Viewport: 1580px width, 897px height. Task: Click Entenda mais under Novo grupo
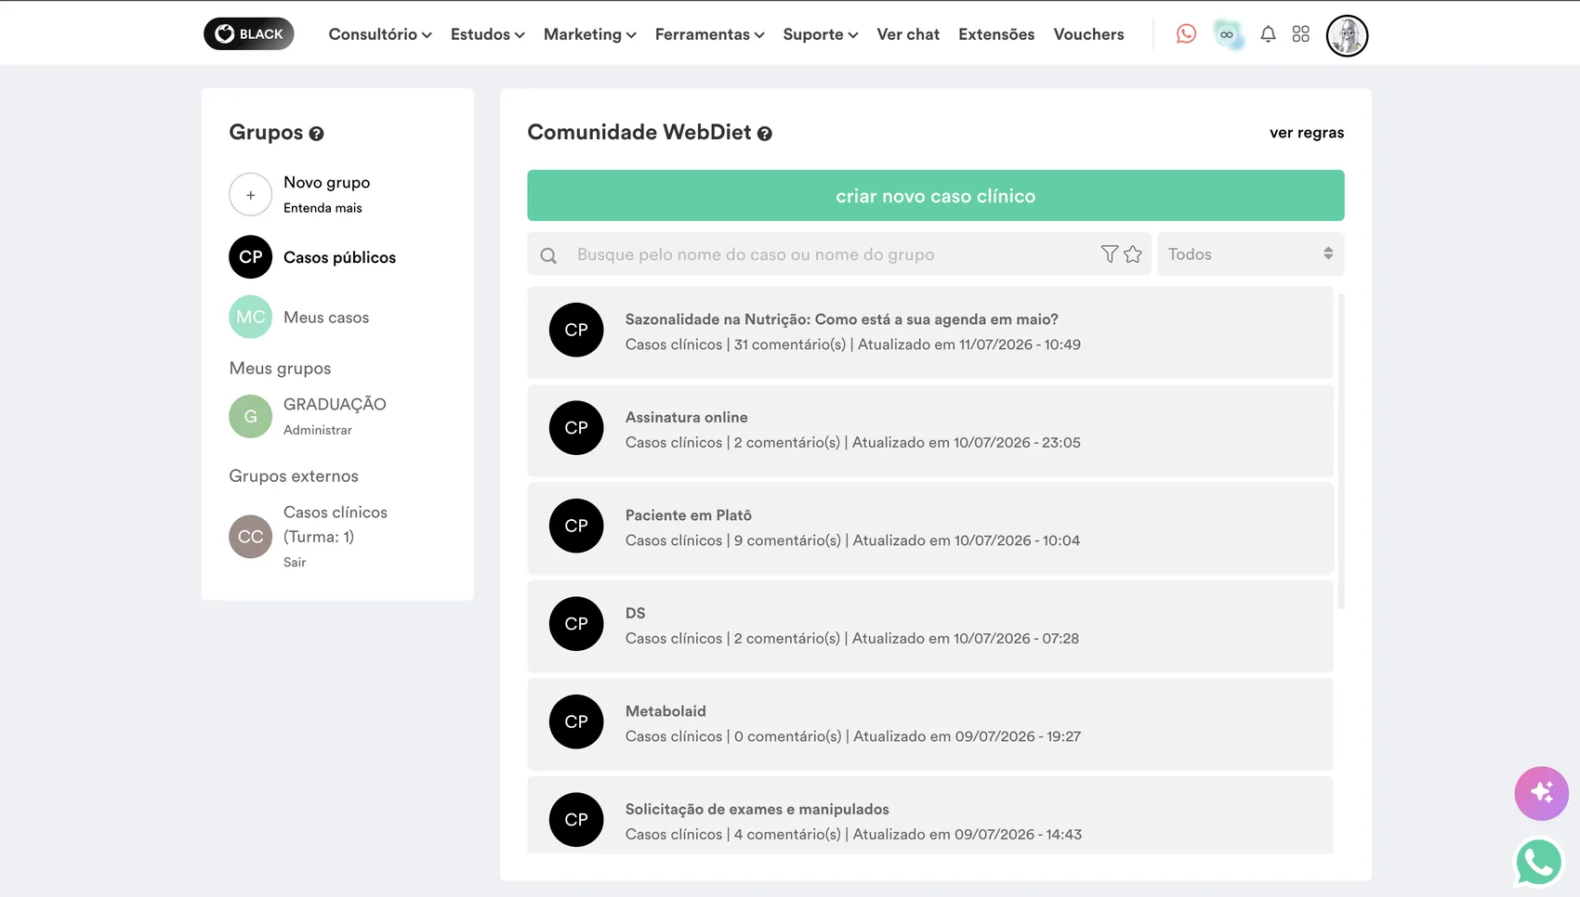coord(323,208)
